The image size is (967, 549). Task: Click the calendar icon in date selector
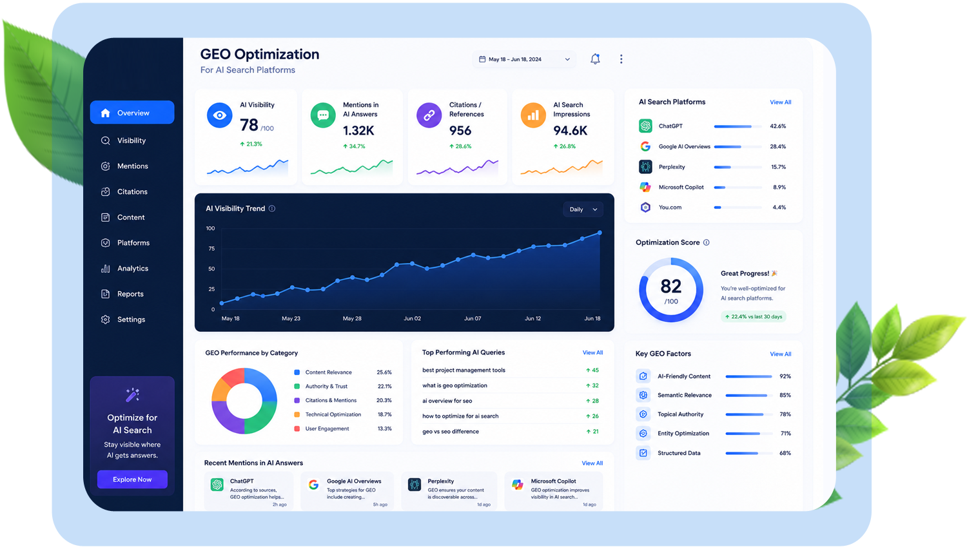(482, 59)
